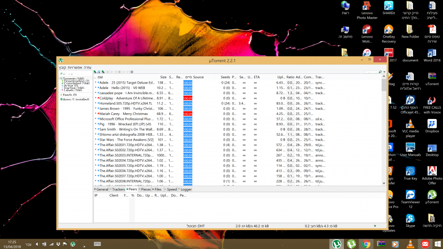Click Coldplay red 100.0% progress bar
This screenshot has width=443, height=249.
[187, 98]
